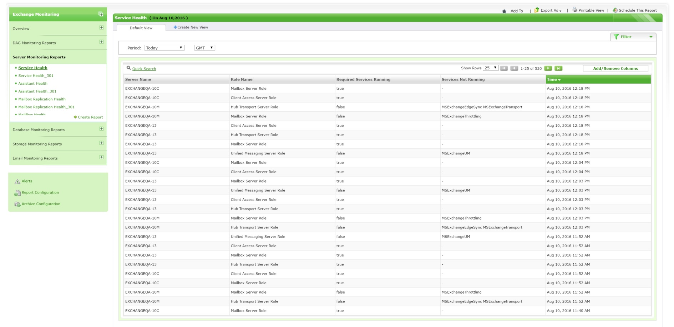Click the Add/Remove Columns button

click(x=615, y=68)
